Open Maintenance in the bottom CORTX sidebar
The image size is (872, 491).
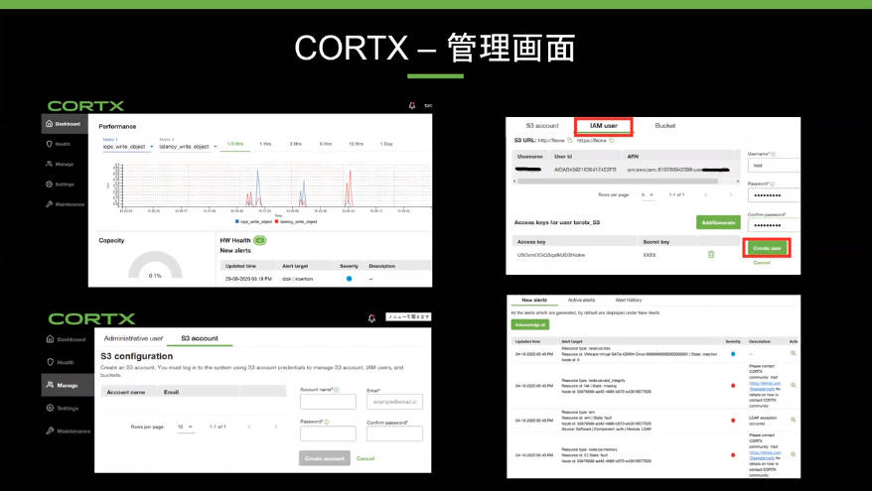click(x=69, y=430)
